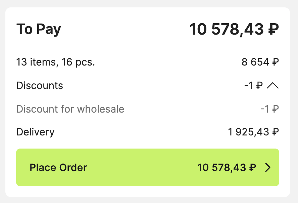Click the Delivery row label

[x=35, y=132]
